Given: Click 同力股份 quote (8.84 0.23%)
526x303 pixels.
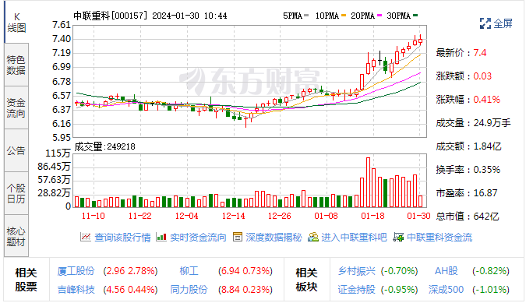Looking at the screenshot, I should click(245, 289).
